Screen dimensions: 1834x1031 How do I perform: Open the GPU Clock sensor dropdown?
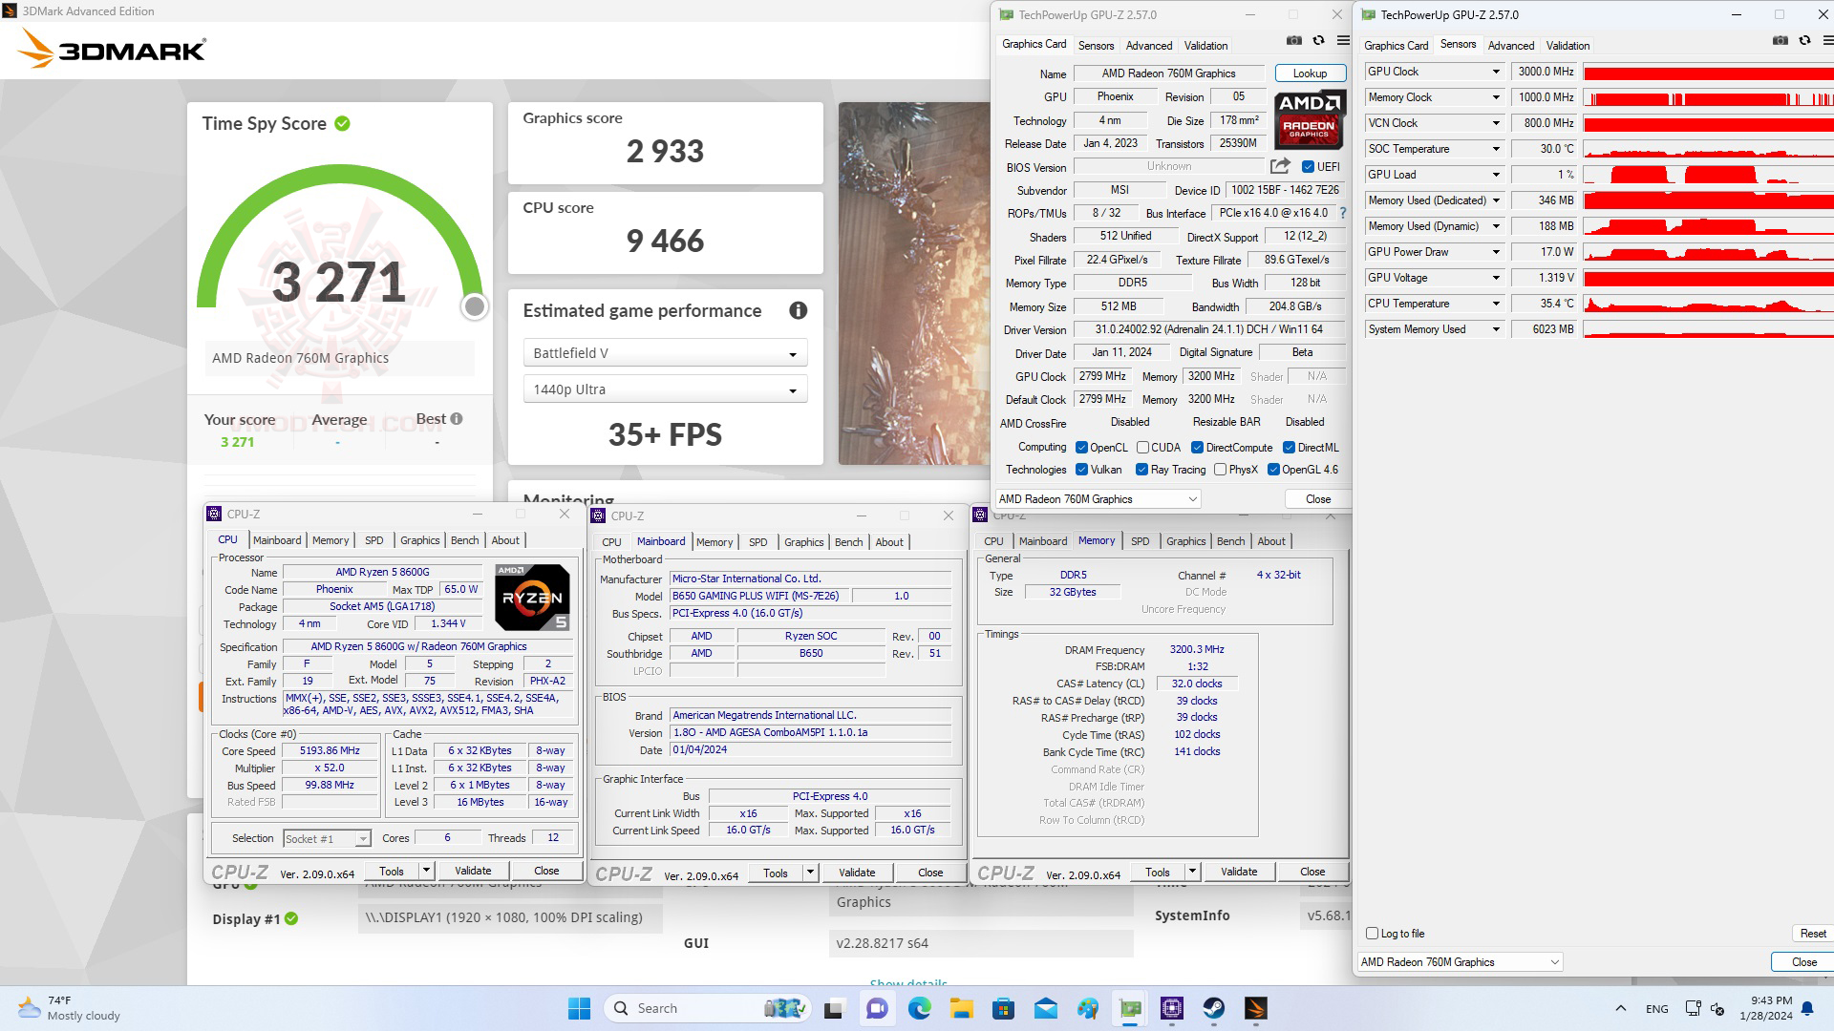(1496, 72)
